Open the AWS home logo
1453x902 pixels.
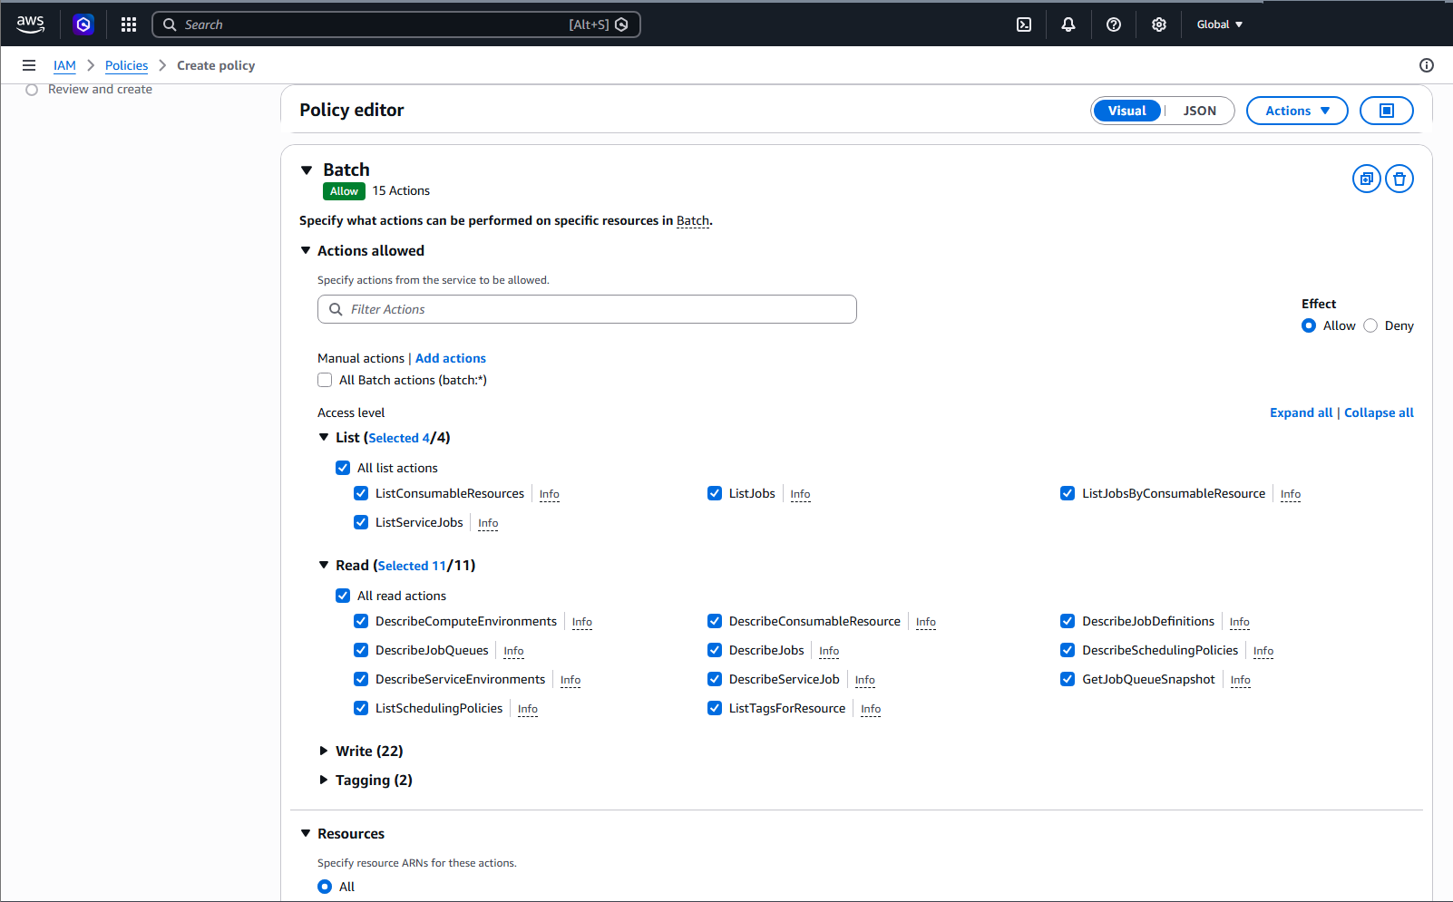30,24
